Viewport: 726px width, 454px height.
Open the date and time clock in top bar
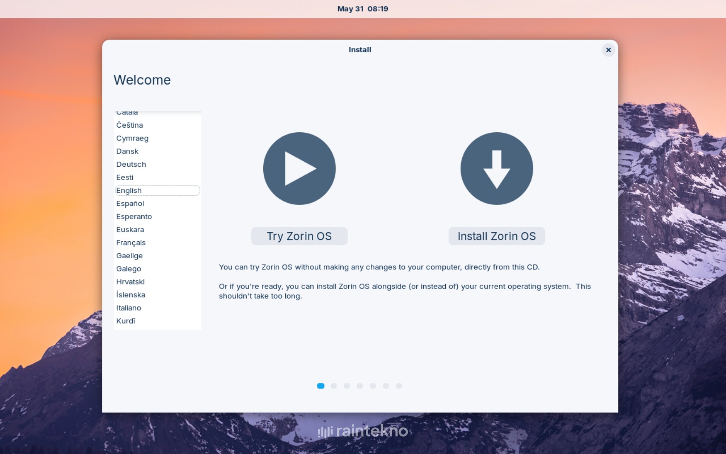click(x=362, y=9)
